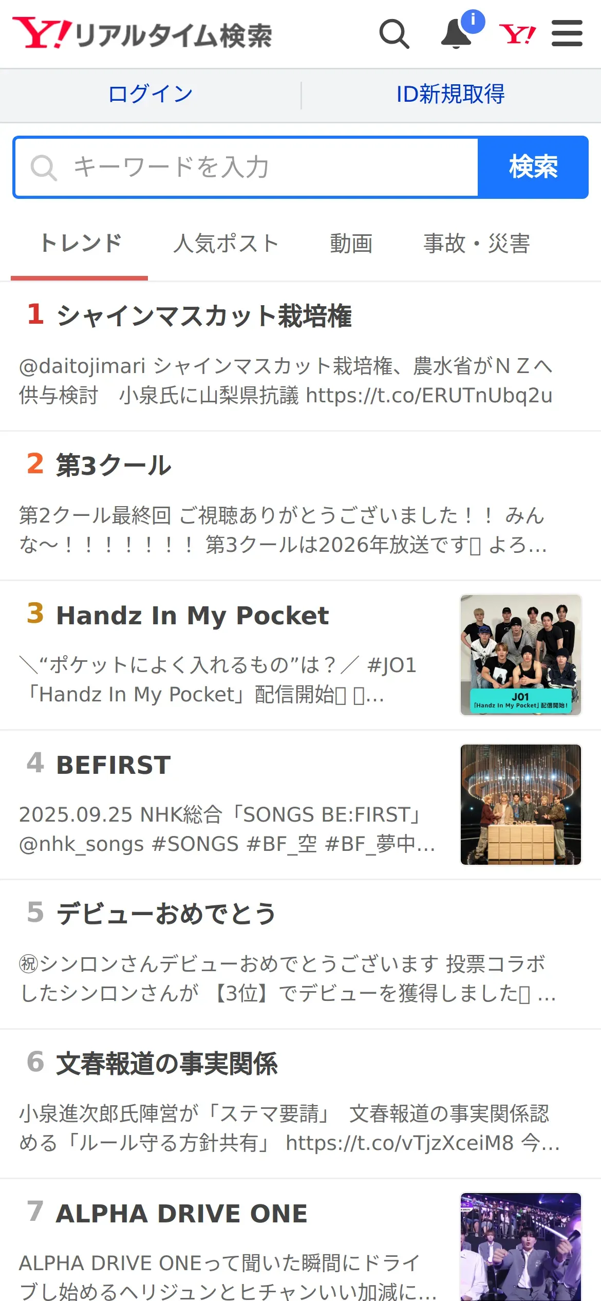The height and width of the screenshot is (1301, 601).
Task: Open the ALPHA DRIVE ONE thumbnail
Action: [521, 1247]
